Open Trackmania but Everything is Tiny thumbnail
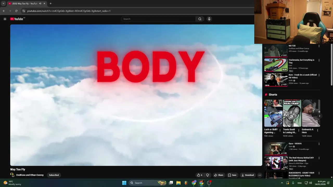The width and height of the screenshot is (333, 187). [x=276, y=65]
